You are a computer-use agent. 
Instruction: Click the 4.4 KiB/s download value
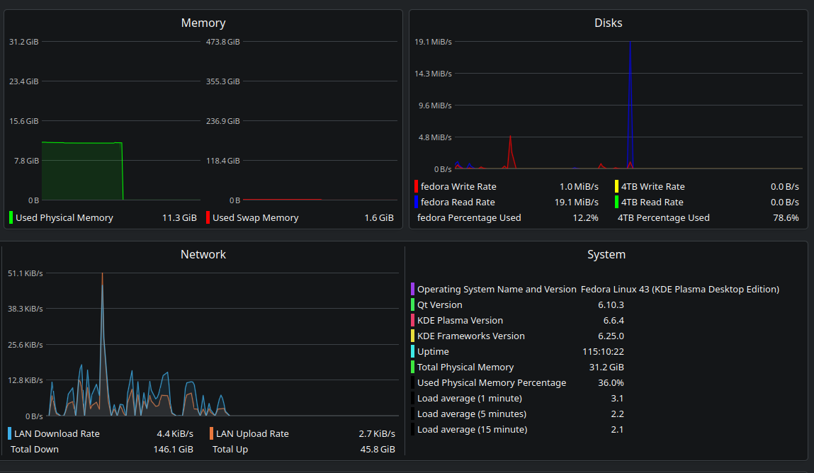[175, 433]
